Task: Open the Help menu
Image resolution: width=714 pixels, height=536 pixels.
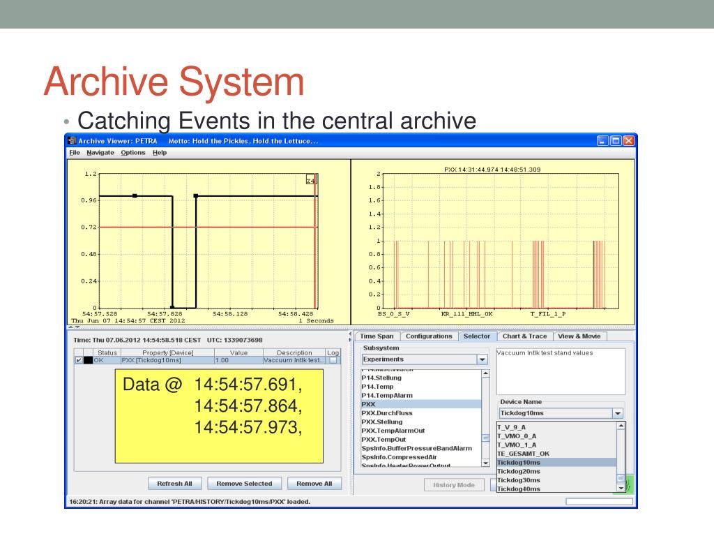Action: tap(160, 153)
